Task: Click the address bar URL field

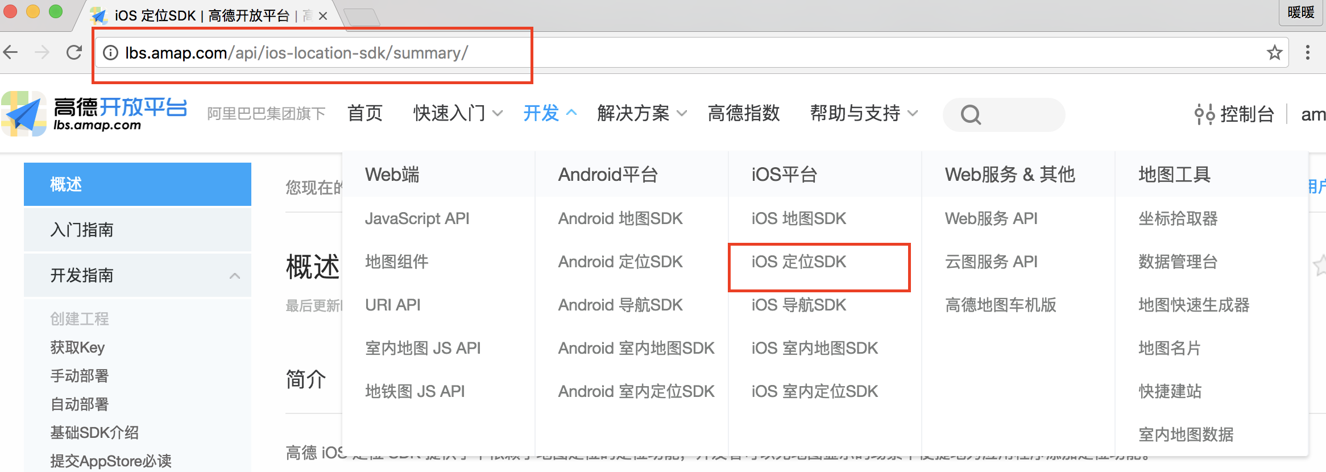Action: (x=691, y=53)
